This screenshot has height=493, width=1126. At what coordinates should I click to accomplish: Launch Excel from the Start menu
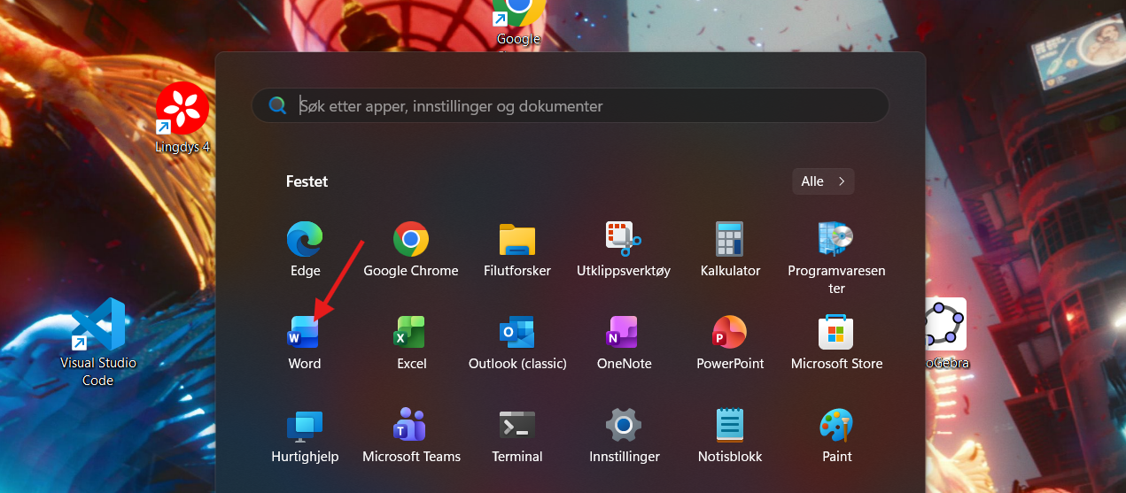(411, 333)
